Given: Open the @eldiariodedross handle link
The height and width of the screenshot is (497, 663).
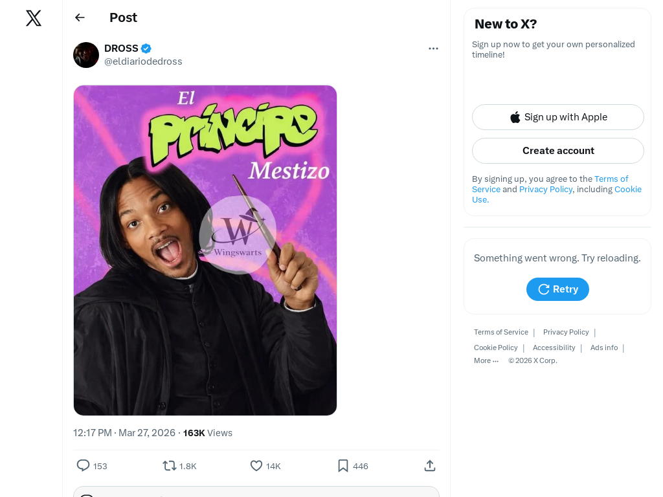Looking at the screenshot, I should coord(143,61).
